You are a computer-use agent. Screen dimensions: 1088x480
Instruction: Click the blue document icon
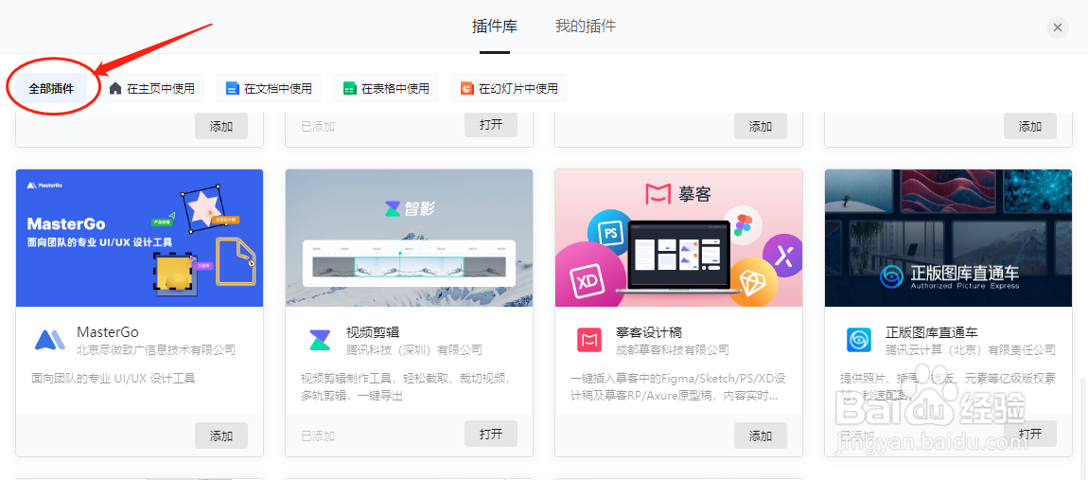[232, 88]
